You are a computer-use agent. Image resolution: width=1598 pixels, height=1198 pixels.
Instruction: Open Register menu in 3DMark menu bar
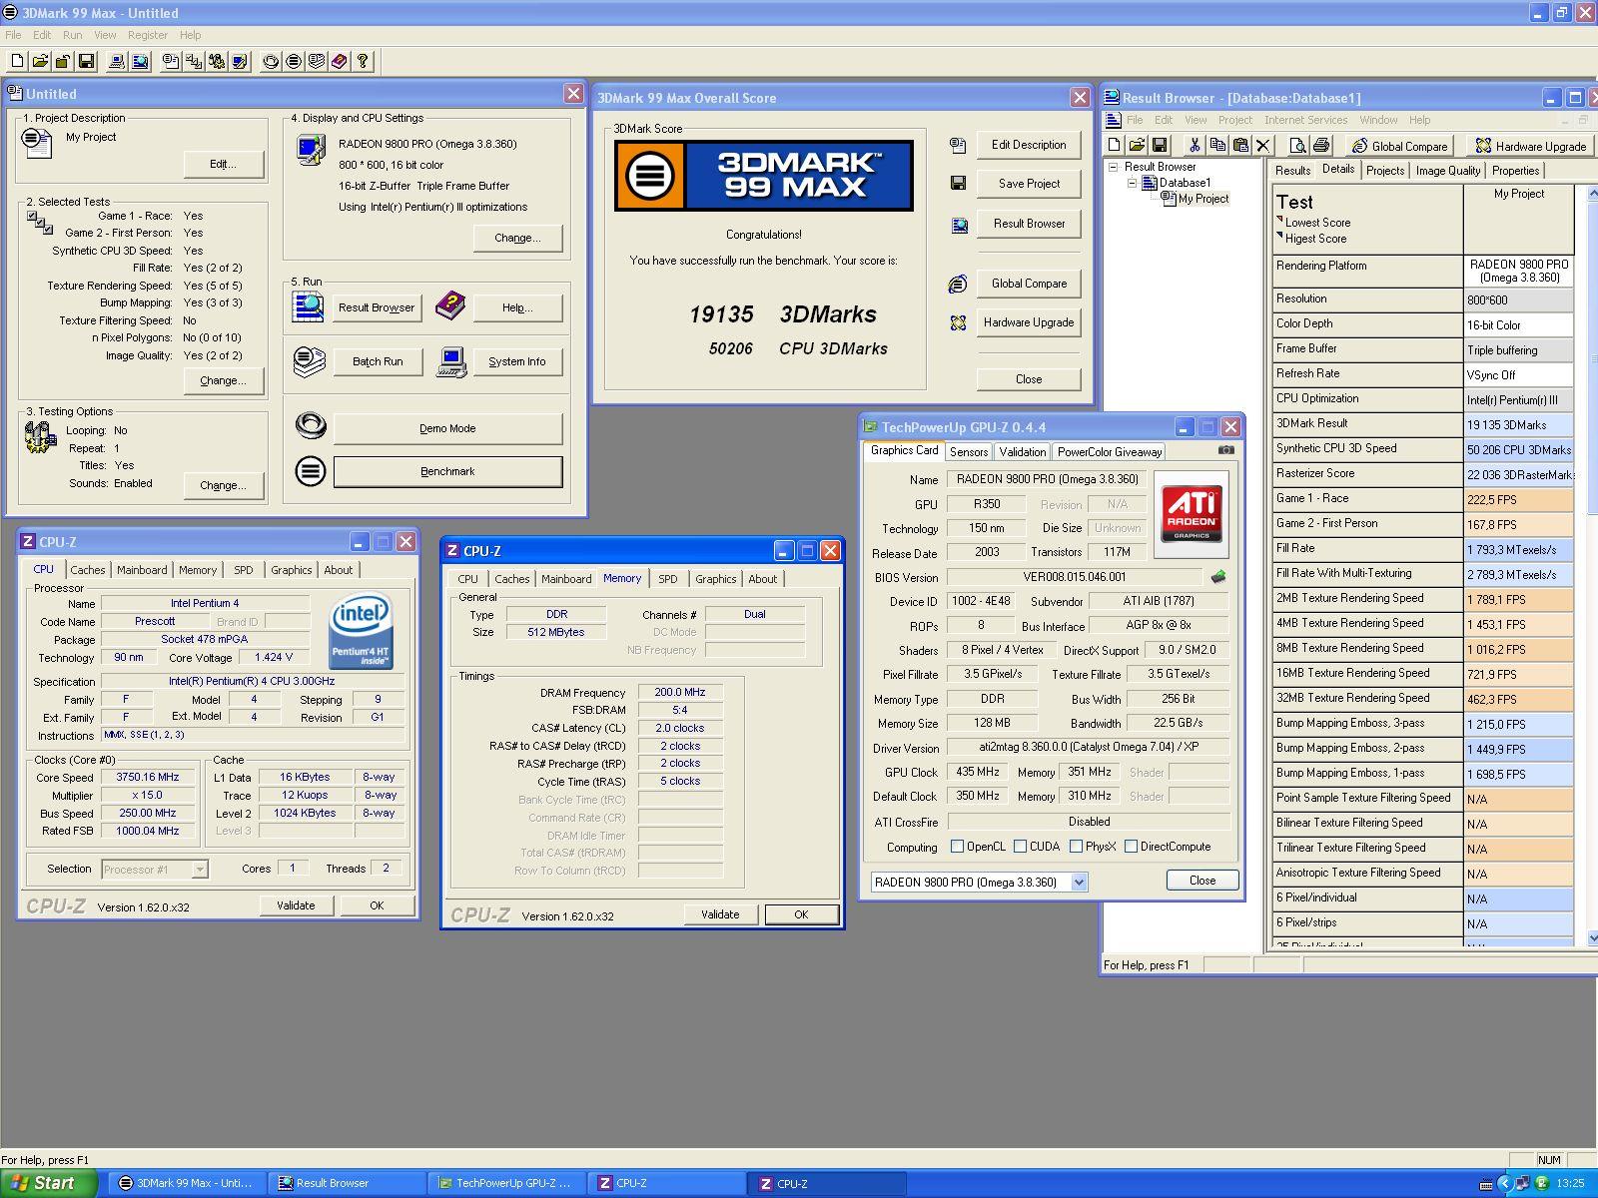[x=148, y=35]
